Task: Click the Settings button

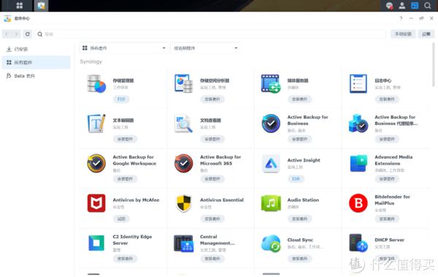Action: tap(426, 34)
